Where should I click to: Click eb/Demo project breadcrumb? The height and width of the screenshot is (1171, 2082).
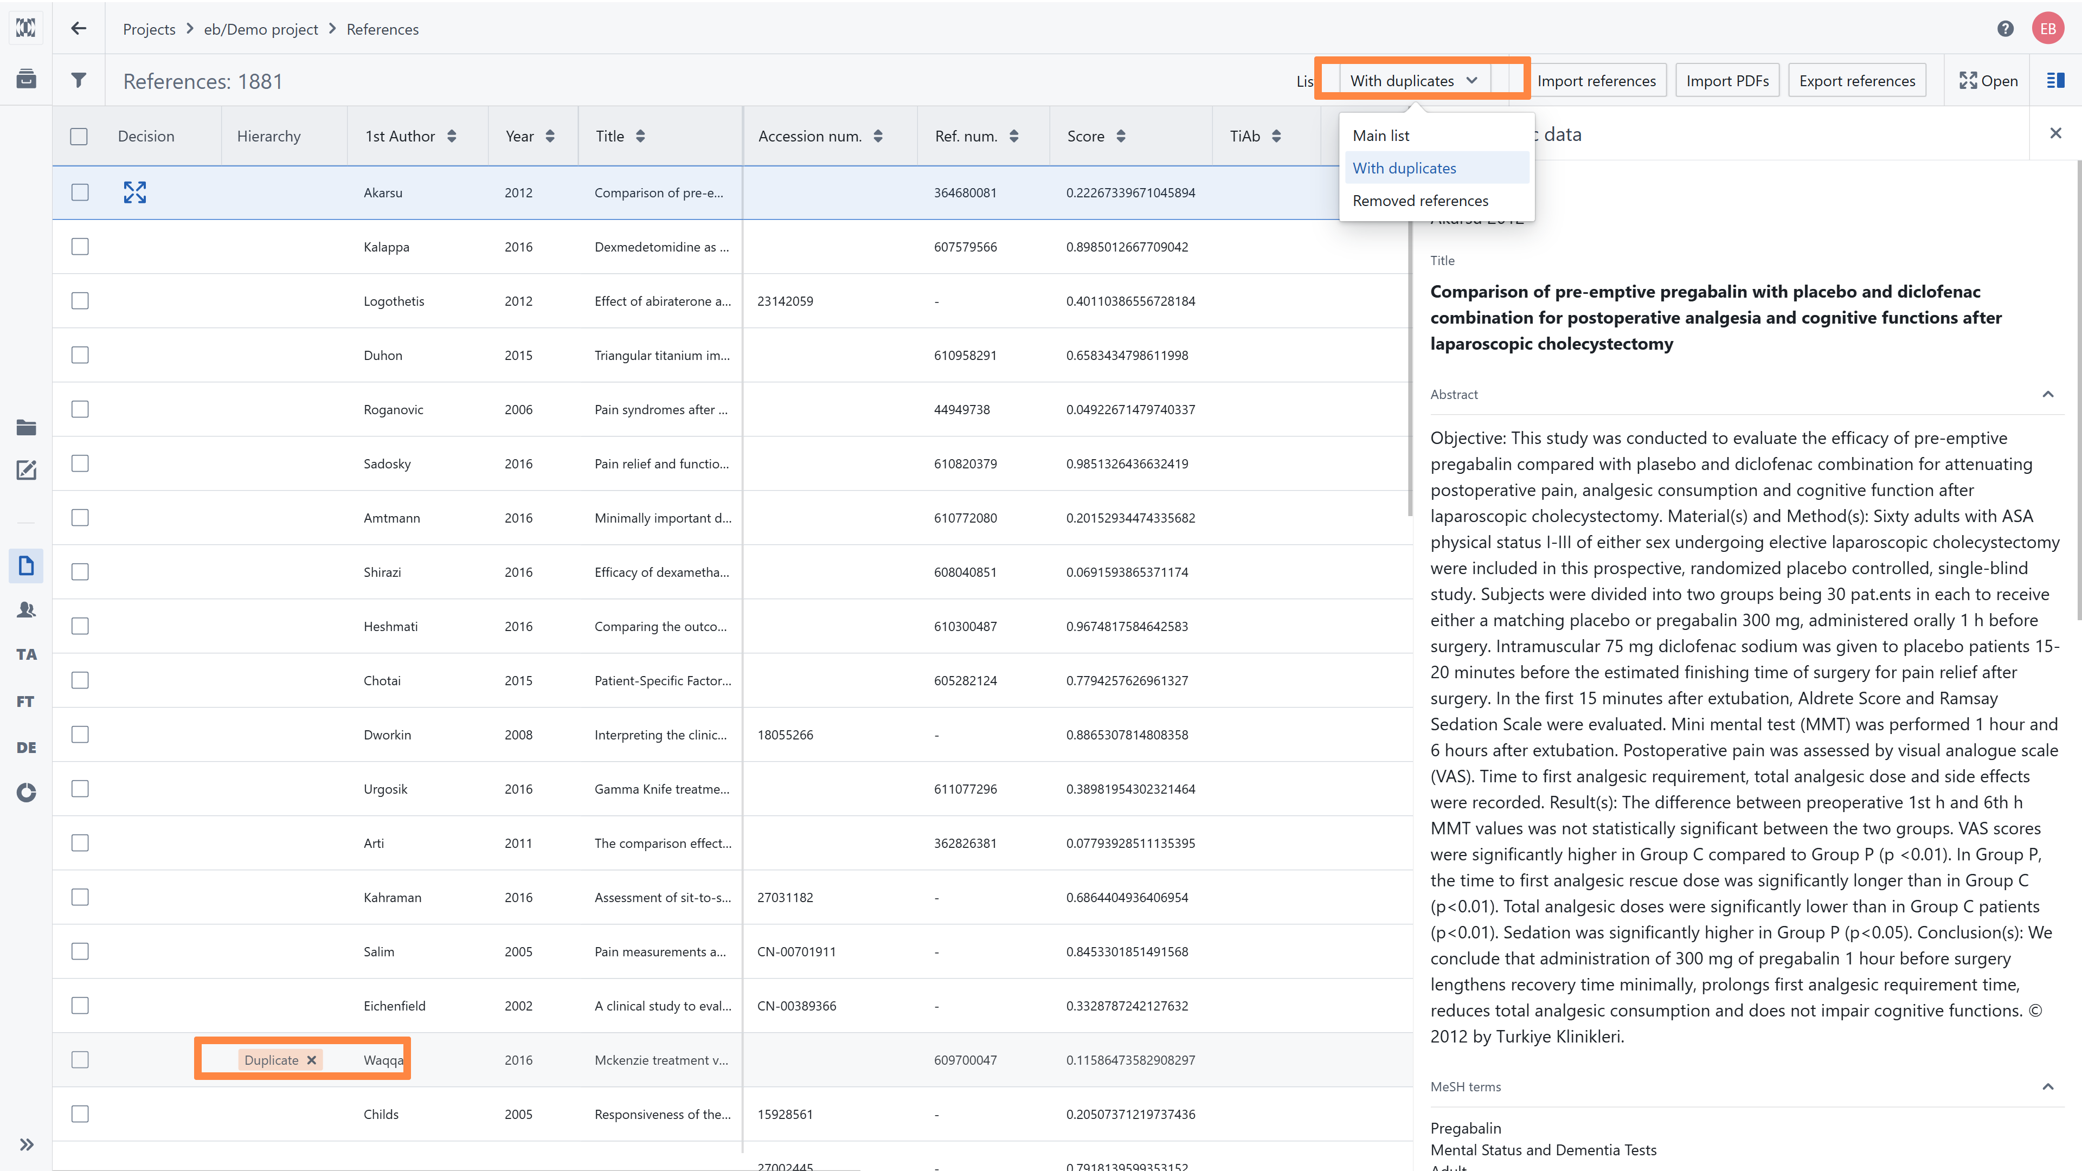tap(260, 29)
